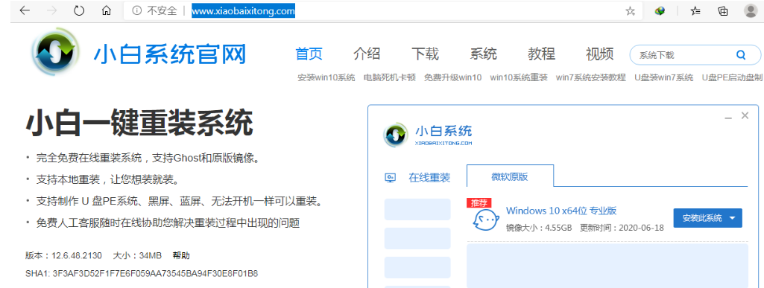Open the colorful browser extension icon
Viewport: 764px width, 288px height.
click(660, 10)
